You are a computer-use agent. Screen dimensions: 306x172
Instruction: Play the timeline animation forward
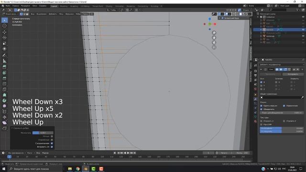(x=128, y=153)
